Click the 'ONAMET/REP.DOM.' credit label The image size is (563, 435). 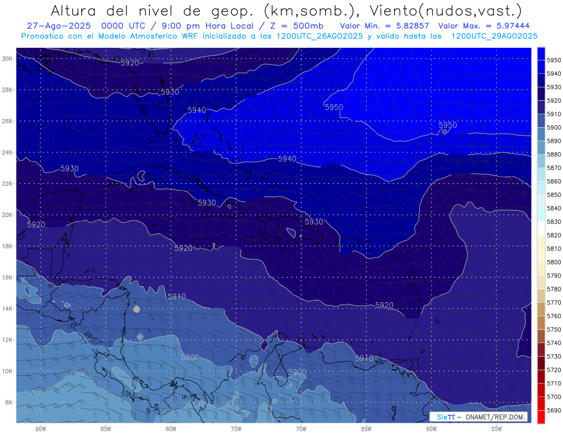click(495, 417)
